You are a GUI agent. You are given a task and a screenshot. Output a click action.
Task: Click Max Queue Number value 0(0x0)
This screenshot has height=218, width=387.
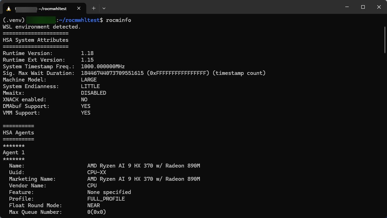click(x=97, y=212)
